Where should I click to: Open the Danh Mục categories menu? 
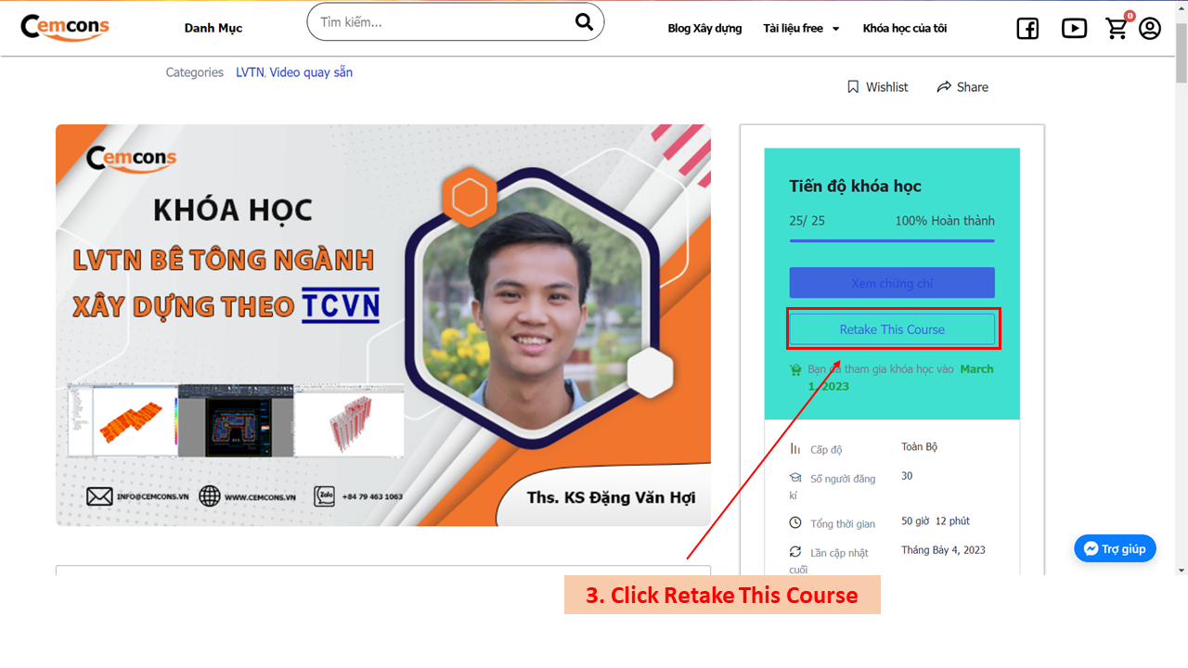coord(213,29)
